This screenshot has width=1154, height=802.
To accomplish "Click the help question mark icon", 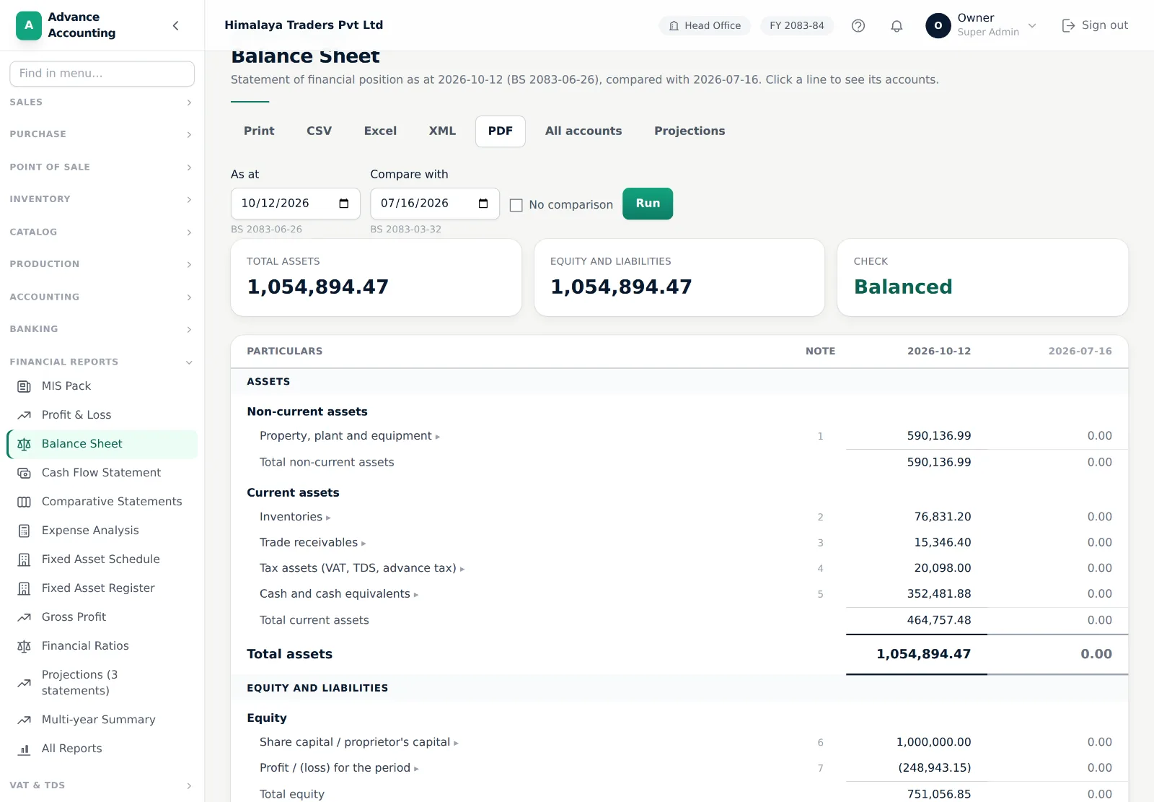I will pos(858,26).
